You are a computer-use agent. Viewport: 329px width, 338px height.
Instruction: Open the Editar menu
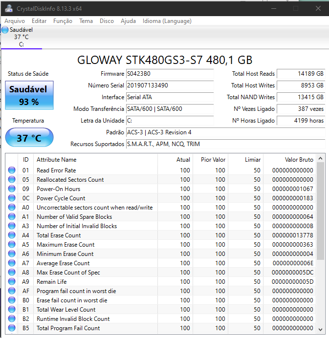click(39, 21)
